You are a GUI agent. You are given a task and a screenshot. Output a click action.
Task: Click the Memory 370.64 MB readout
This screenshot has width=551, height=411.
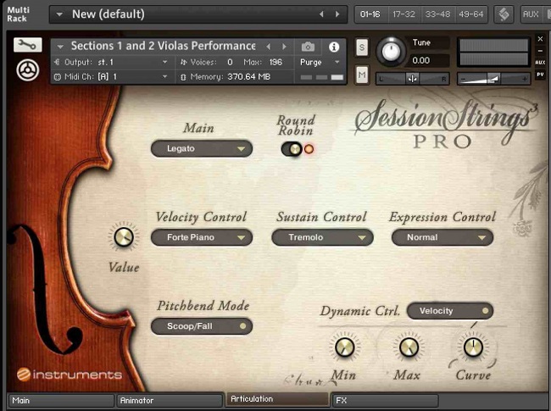(x=248, y=76)
